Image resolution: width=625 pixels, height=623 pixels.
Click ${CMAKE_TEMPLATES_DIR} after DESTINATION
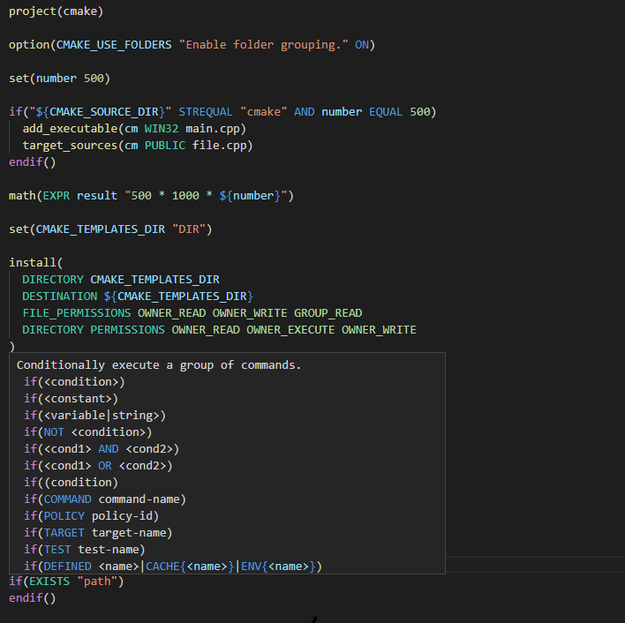point(178,296)
